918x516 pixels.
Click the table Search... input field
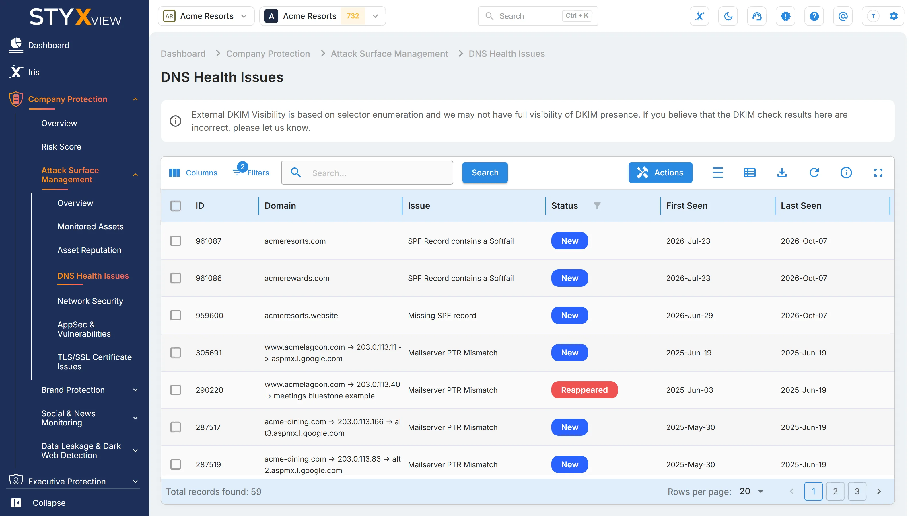click(367, 173)
